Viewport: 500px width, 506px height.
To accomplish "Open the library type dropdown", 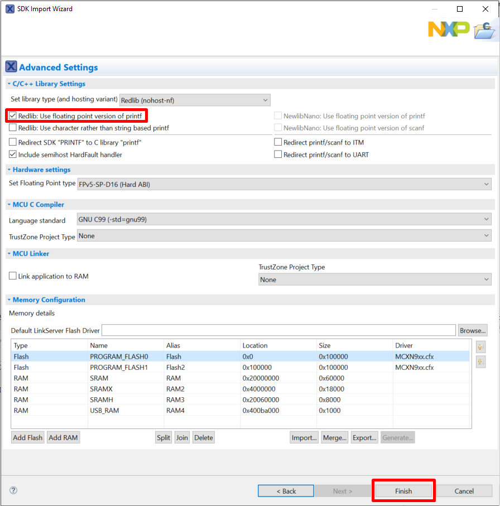I will pos(195,100).
